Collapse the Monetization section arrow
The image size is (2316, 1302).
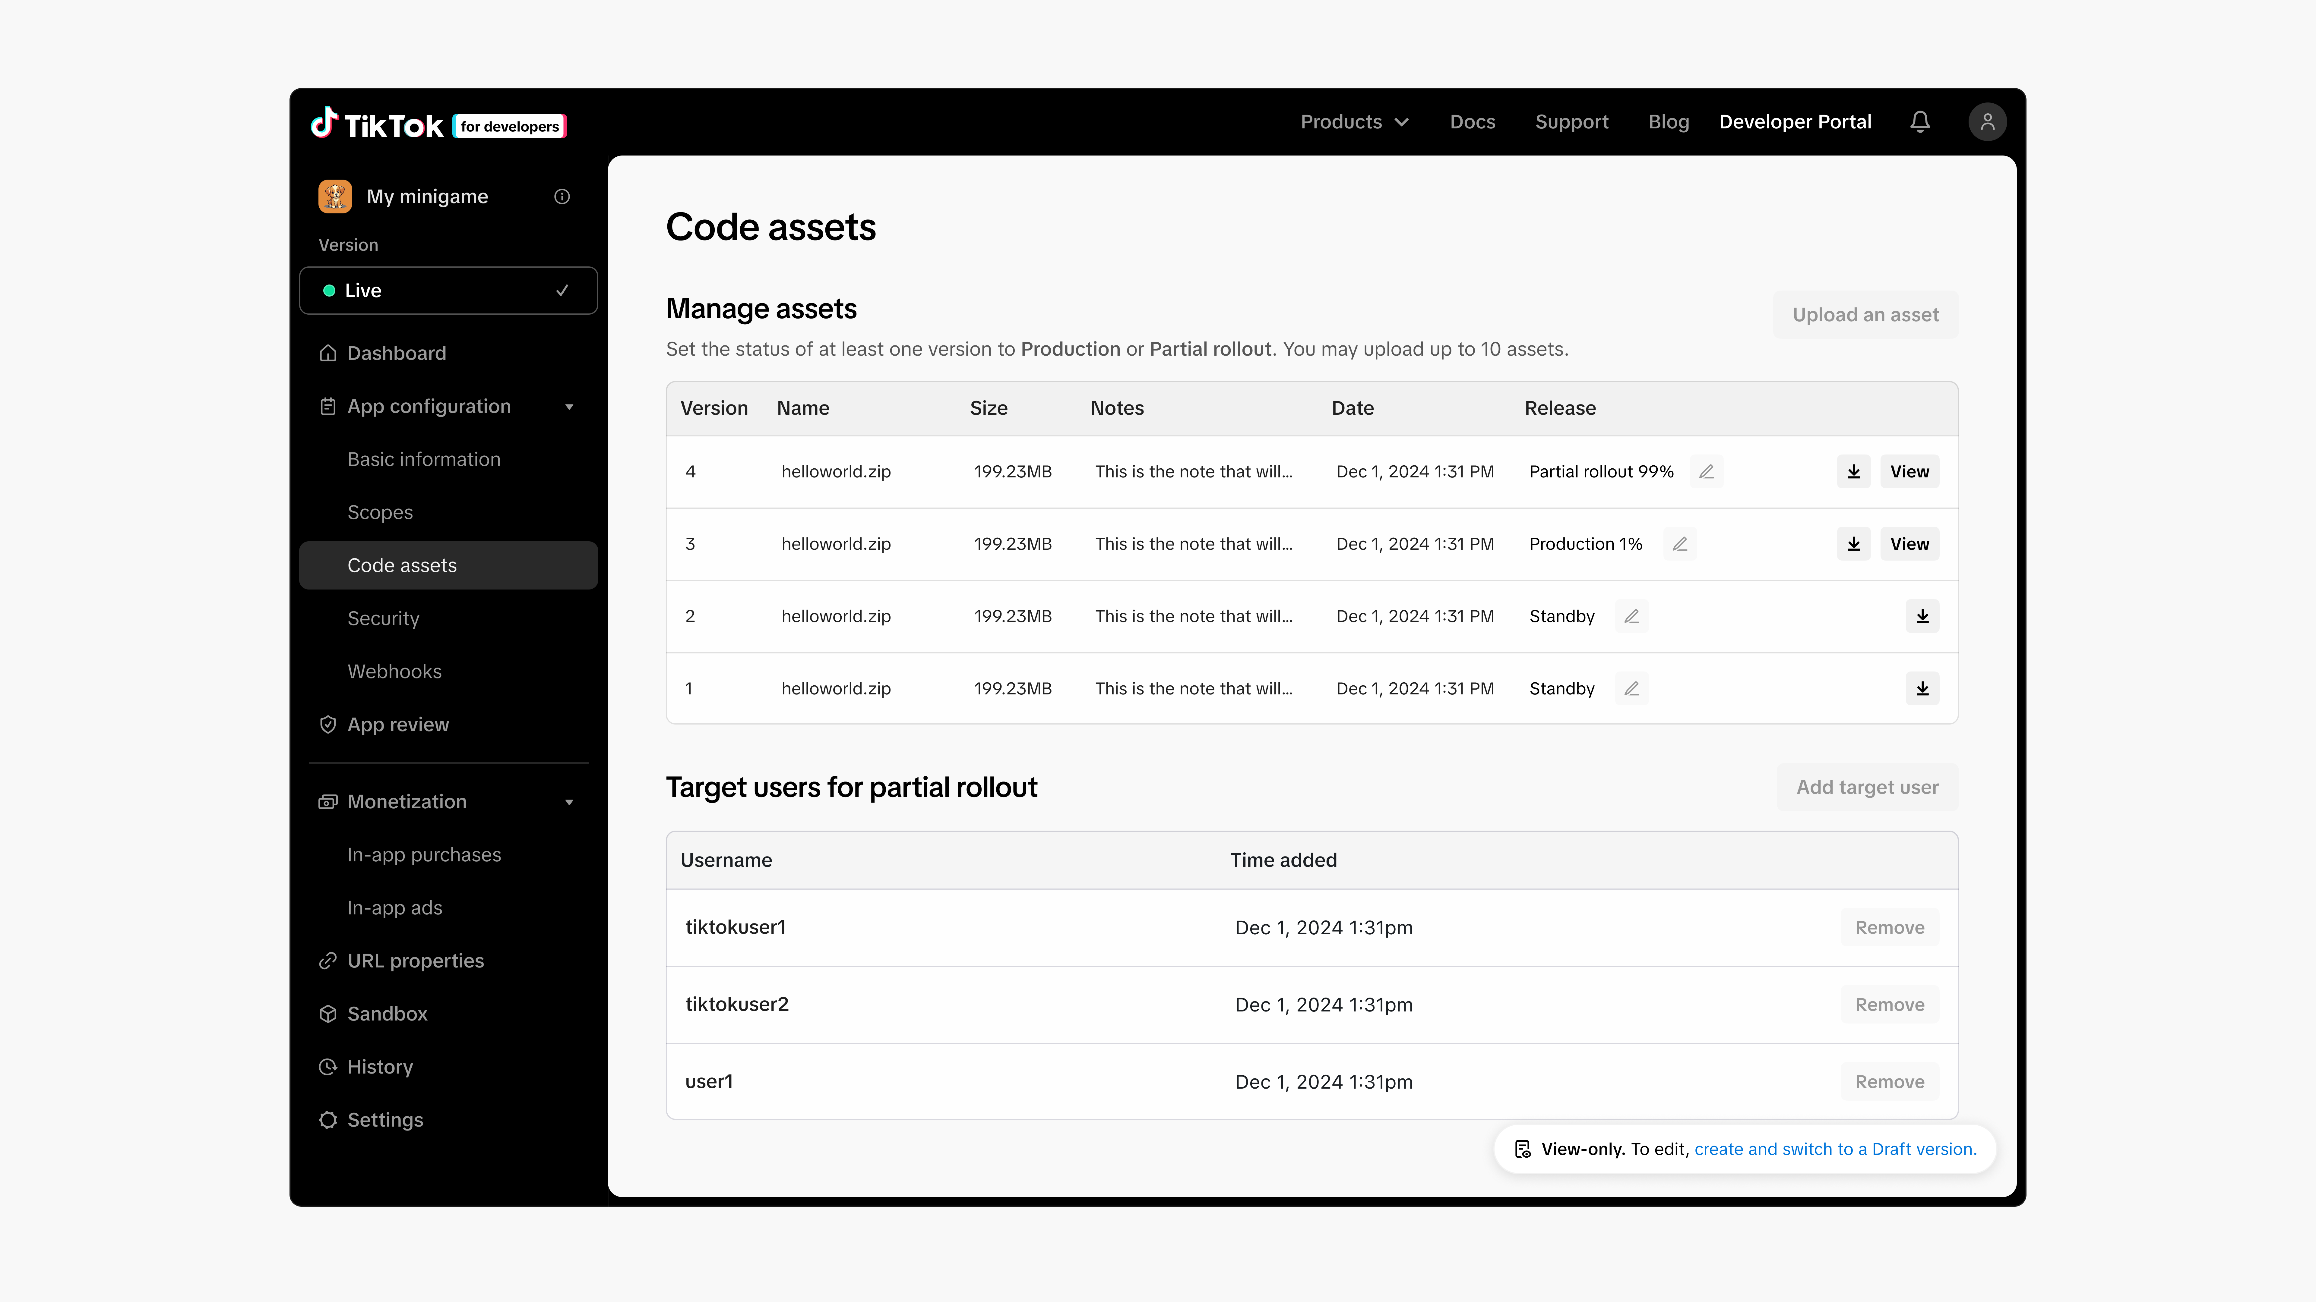(x=569, y=802)
